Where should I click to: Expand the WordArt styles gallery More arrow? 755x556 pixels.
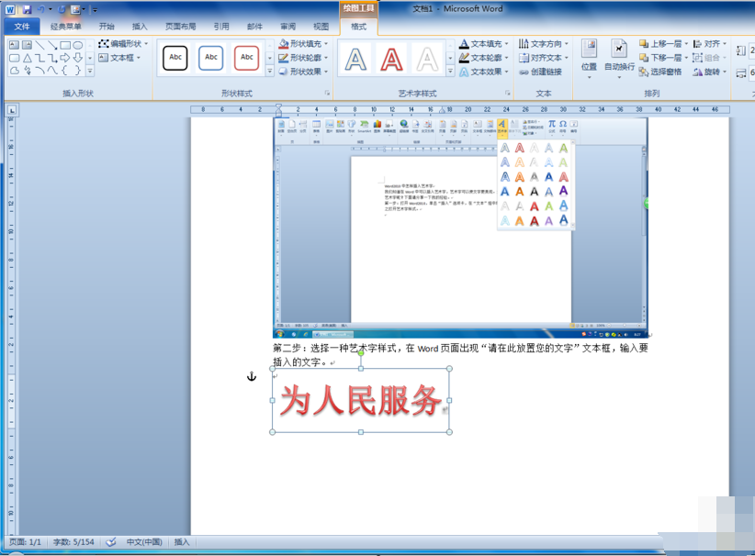[450, 72]
